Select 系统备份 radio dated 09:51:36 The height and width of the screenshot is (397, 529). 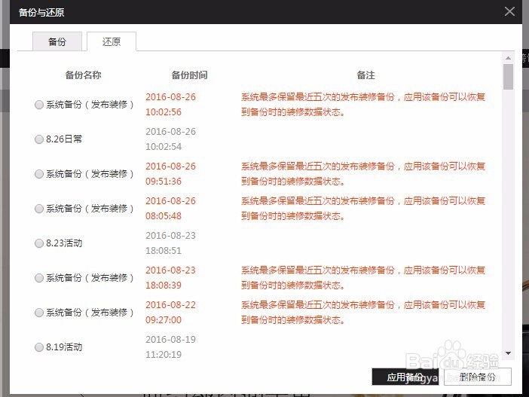point(39,174)
